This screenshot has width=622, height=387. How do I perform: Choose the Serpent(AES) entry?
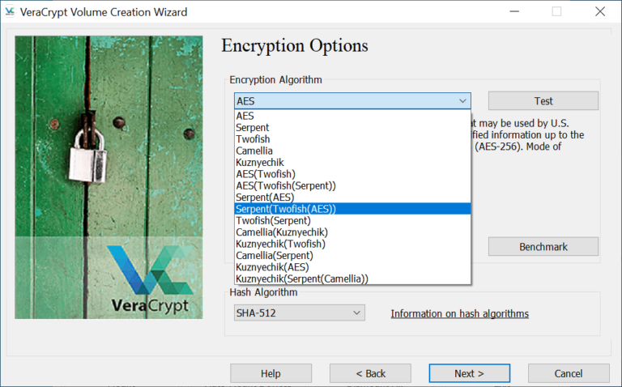352,198
